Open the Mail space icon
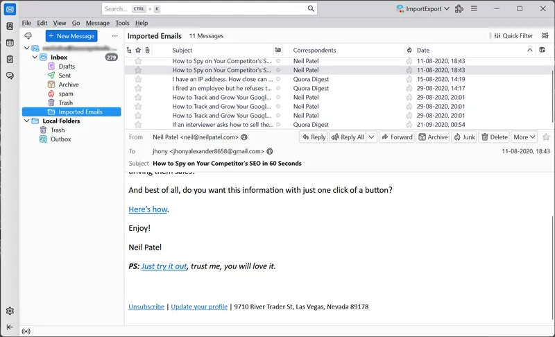 [10, 9]
